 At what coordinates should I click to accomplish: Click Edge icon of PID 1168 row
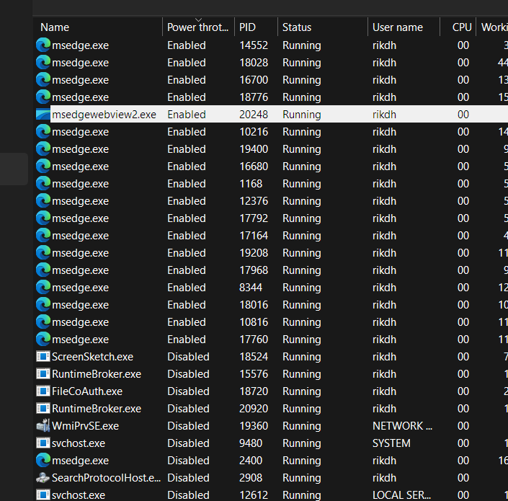pyautogui.click(x=43, y=184)
